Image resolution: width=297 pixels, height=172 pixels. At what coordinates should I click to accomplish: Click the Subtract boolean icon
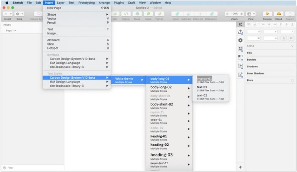point(188,14)
